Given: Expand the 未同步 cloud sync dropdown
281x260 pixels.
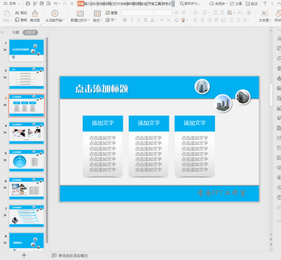Looking at the screenshot, I should click(228, 4).
